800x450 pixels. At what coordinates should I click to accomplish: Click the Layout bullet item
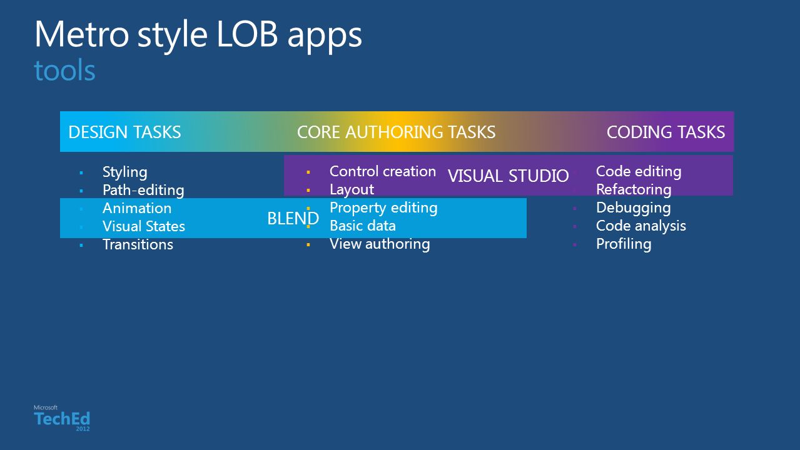point(352,189)
